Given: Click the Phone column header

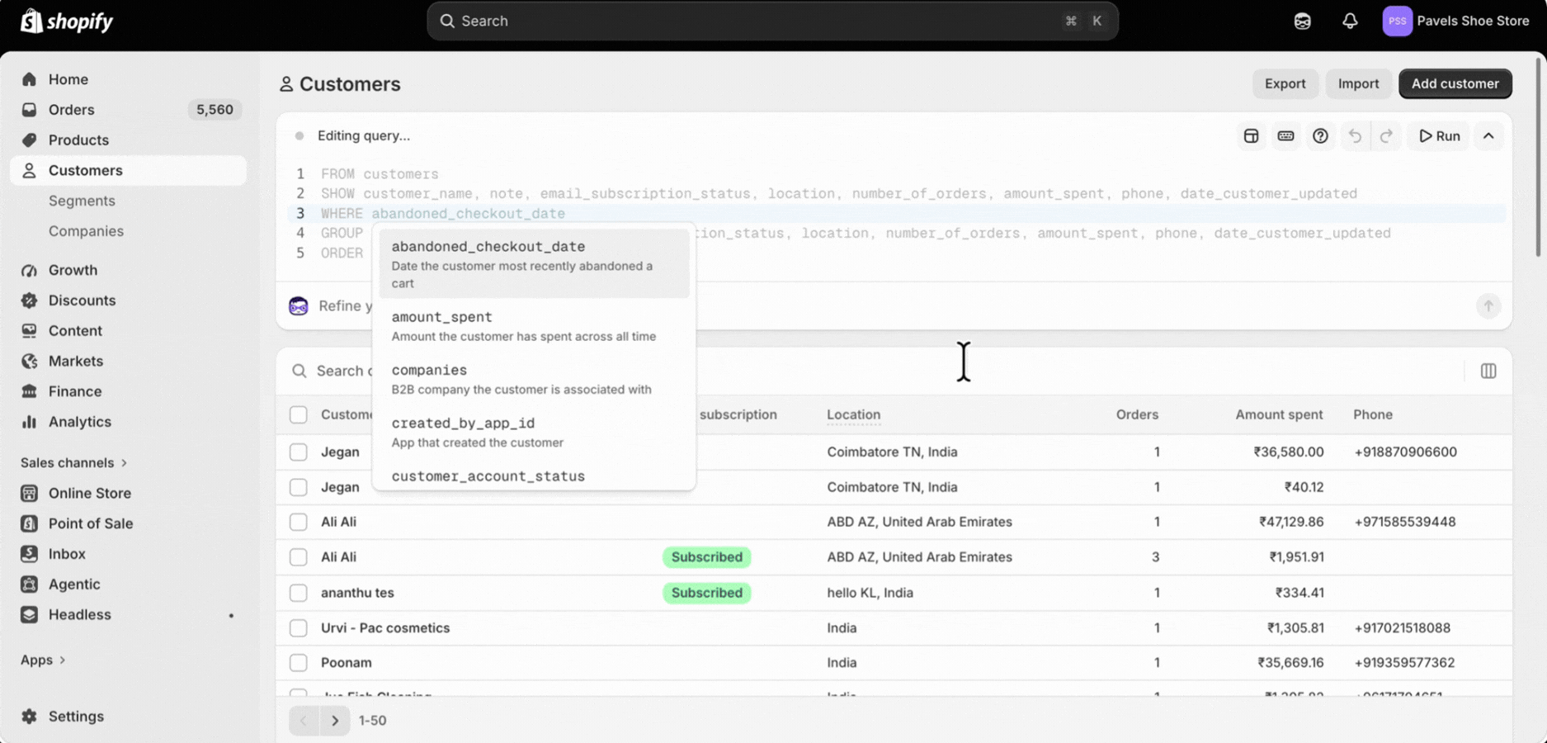Looking at the screenshot, I should (x=1373, y=414).
